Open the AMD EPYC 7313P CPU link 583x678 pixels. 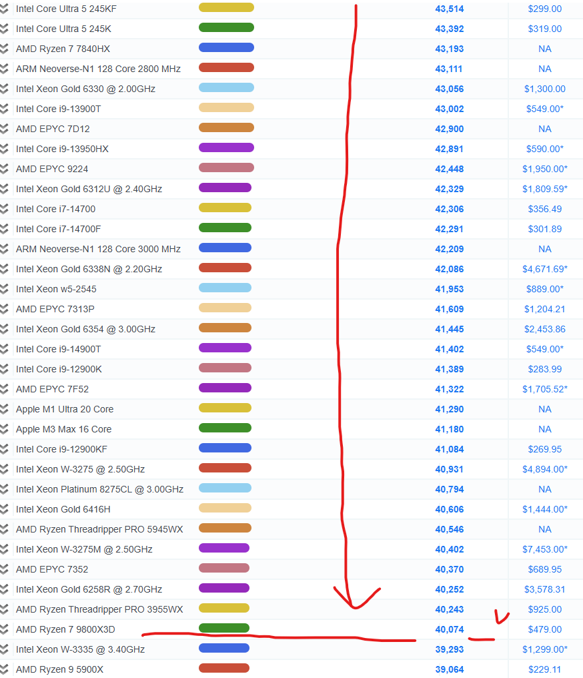tap(55, 309)
